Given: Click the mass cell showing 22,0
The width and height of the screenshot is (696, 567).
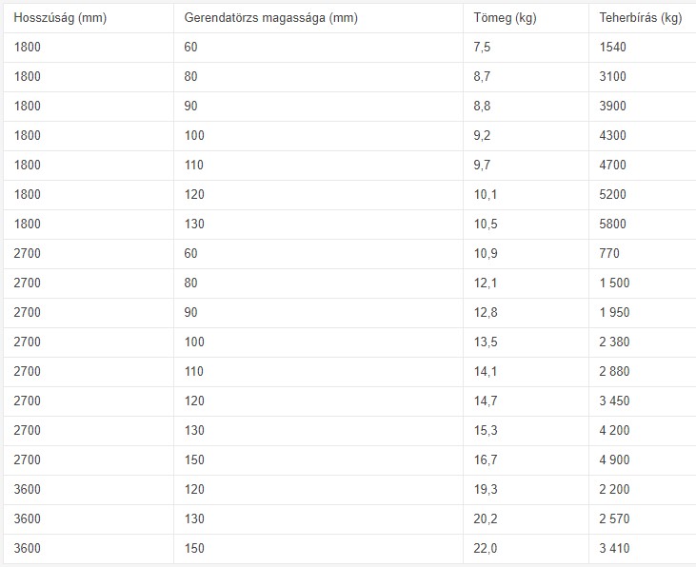Looking at the screenshot, I should click(485, 548).
